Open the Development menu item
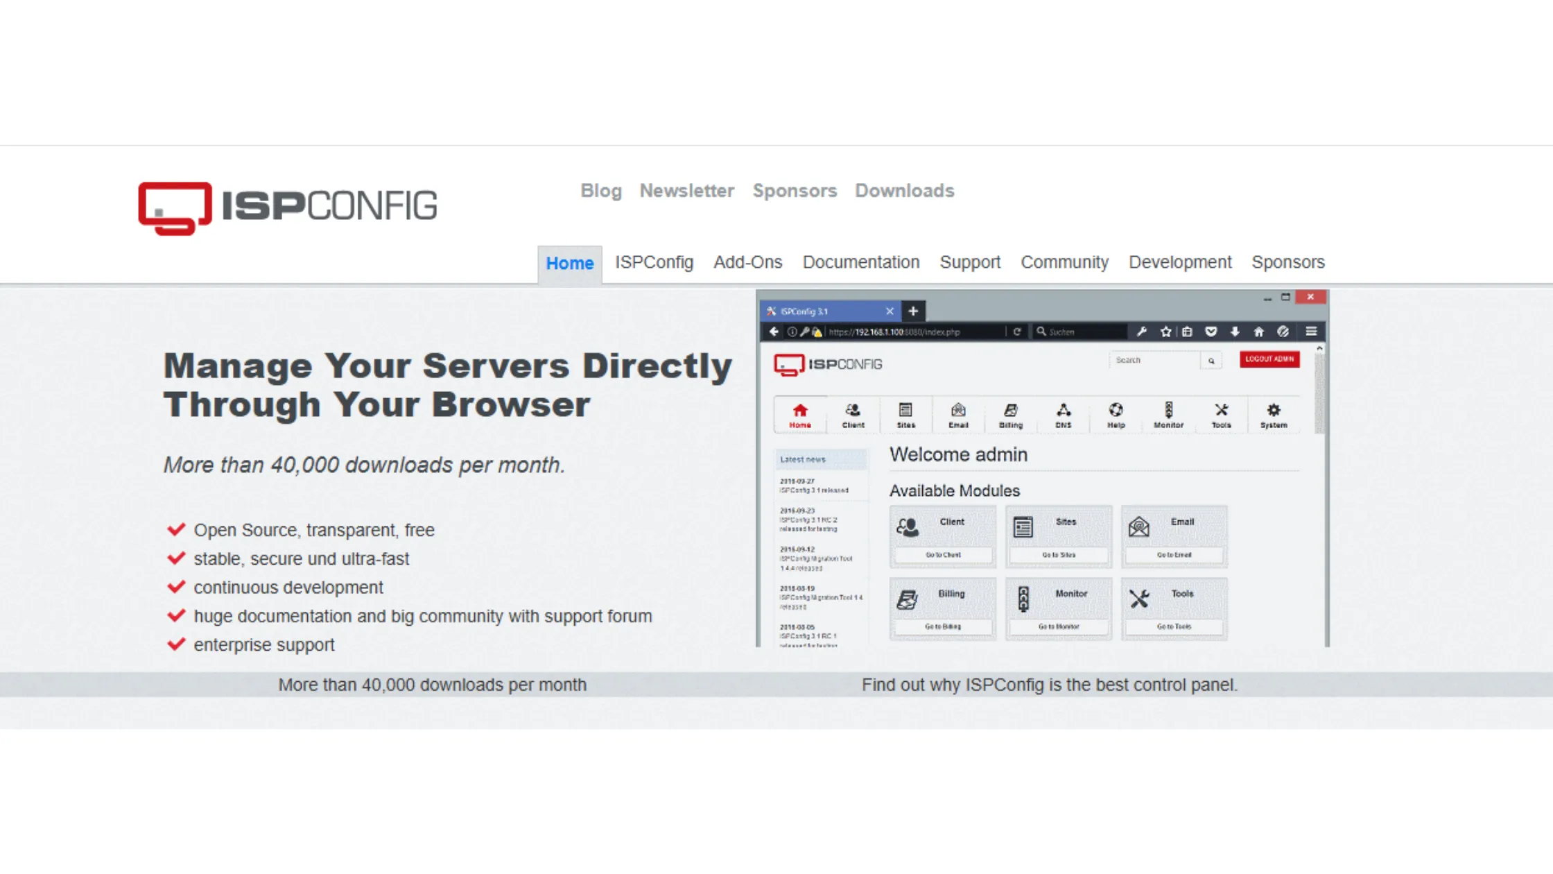Viewport: 1553px width, 874px height. coord(1180,262)
